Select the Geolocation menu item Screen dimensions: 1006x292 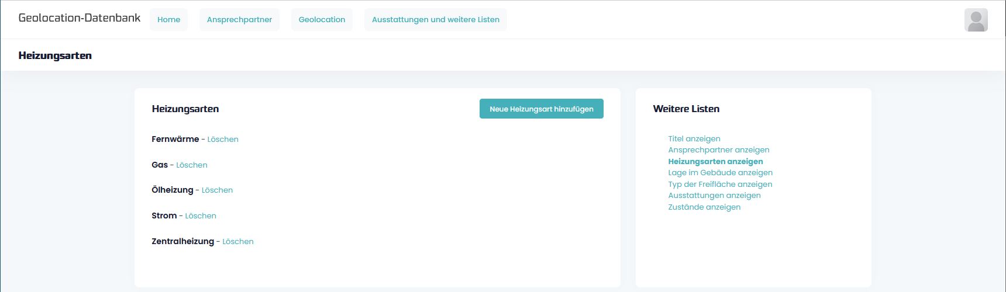point(322,20)
